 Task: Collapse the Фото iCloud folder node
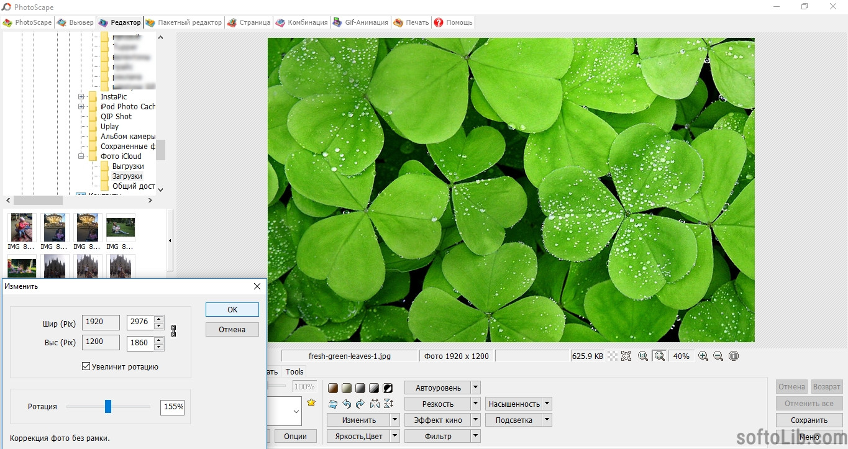click(81, 156)
